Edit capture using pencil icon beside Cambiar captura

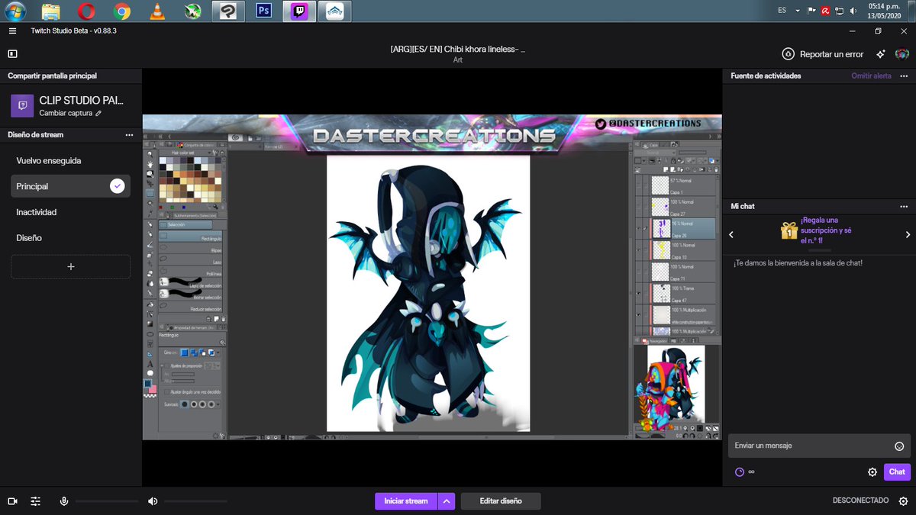[98, 113]
